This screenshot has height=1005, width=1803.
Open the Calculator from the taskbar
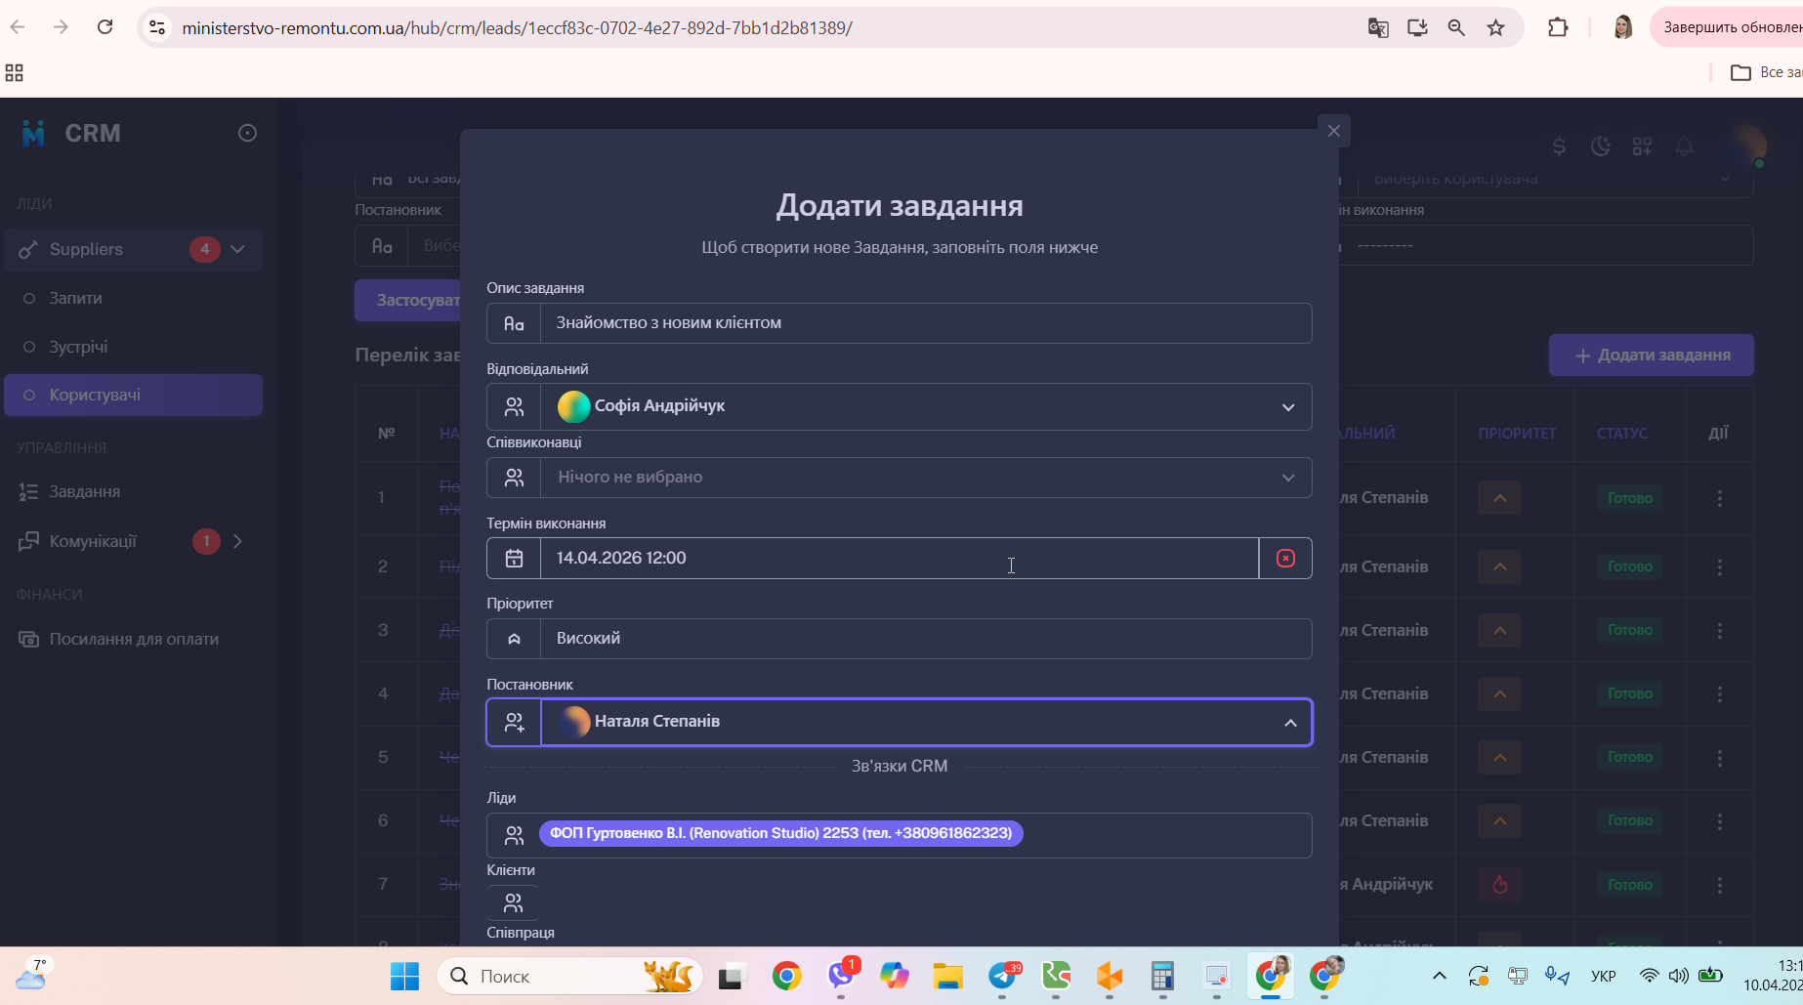[1161, 976]
